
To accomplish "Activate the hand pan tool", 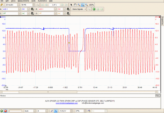I will pyautogui.click(x=75, y=5).
